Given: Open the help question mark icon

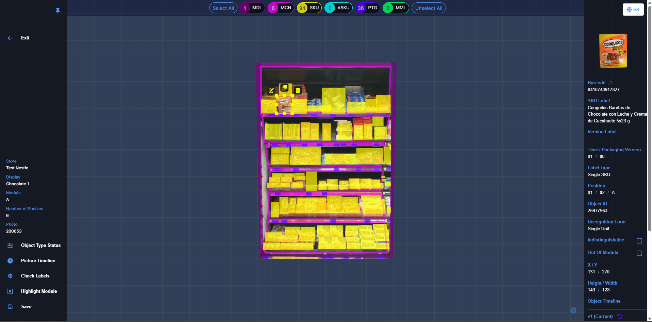Looking at the screenshot, I should coord(573,310).
